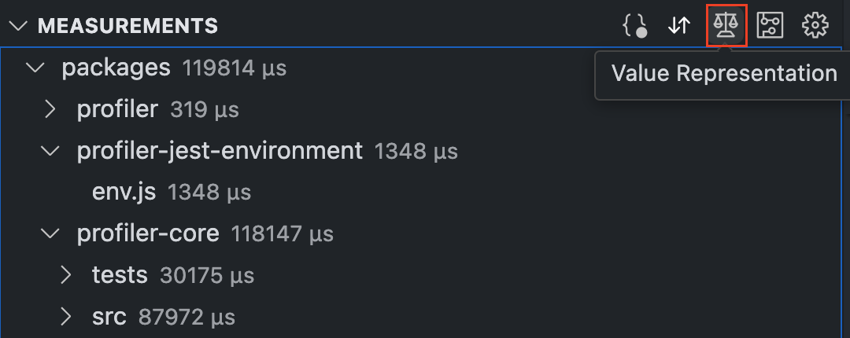Collapse the profiler-jest-environment chevron
The height and width of the screenshot is (338, 850).
[50, 150]
